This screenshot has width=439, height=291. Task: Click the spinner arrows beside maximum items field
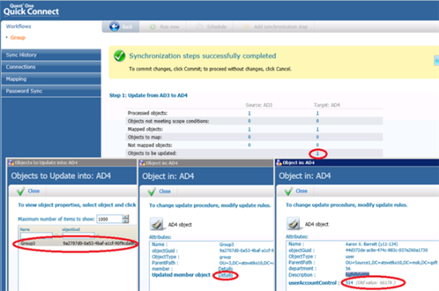click(x=125, y=219)
